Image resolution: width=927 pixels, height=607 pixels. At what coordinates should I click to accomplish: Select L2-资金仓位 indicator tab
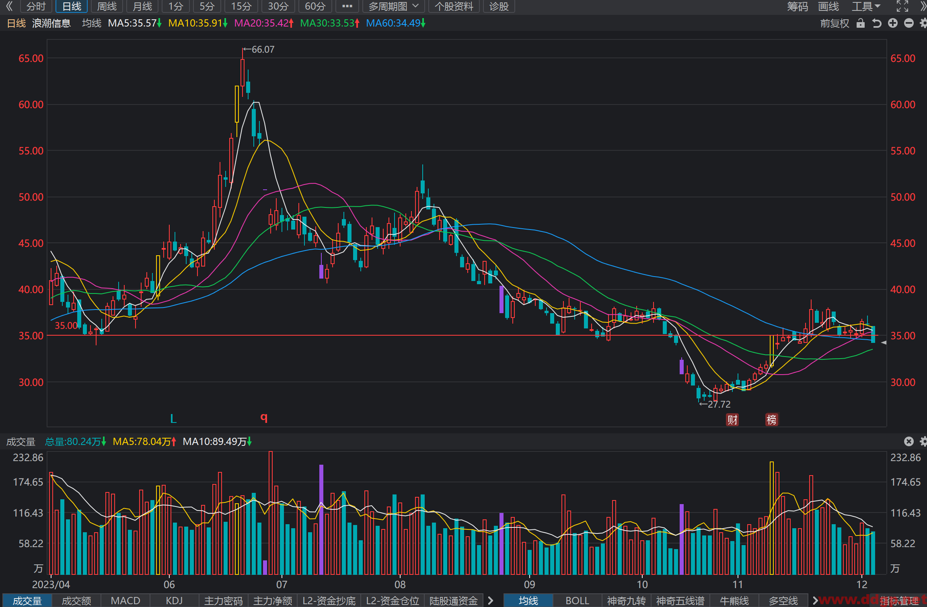393,601
